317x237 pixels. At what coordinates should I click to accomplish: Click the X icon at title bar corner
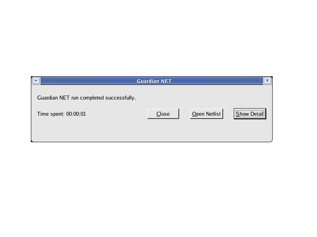pyautogui.click(x=267, y=81)
